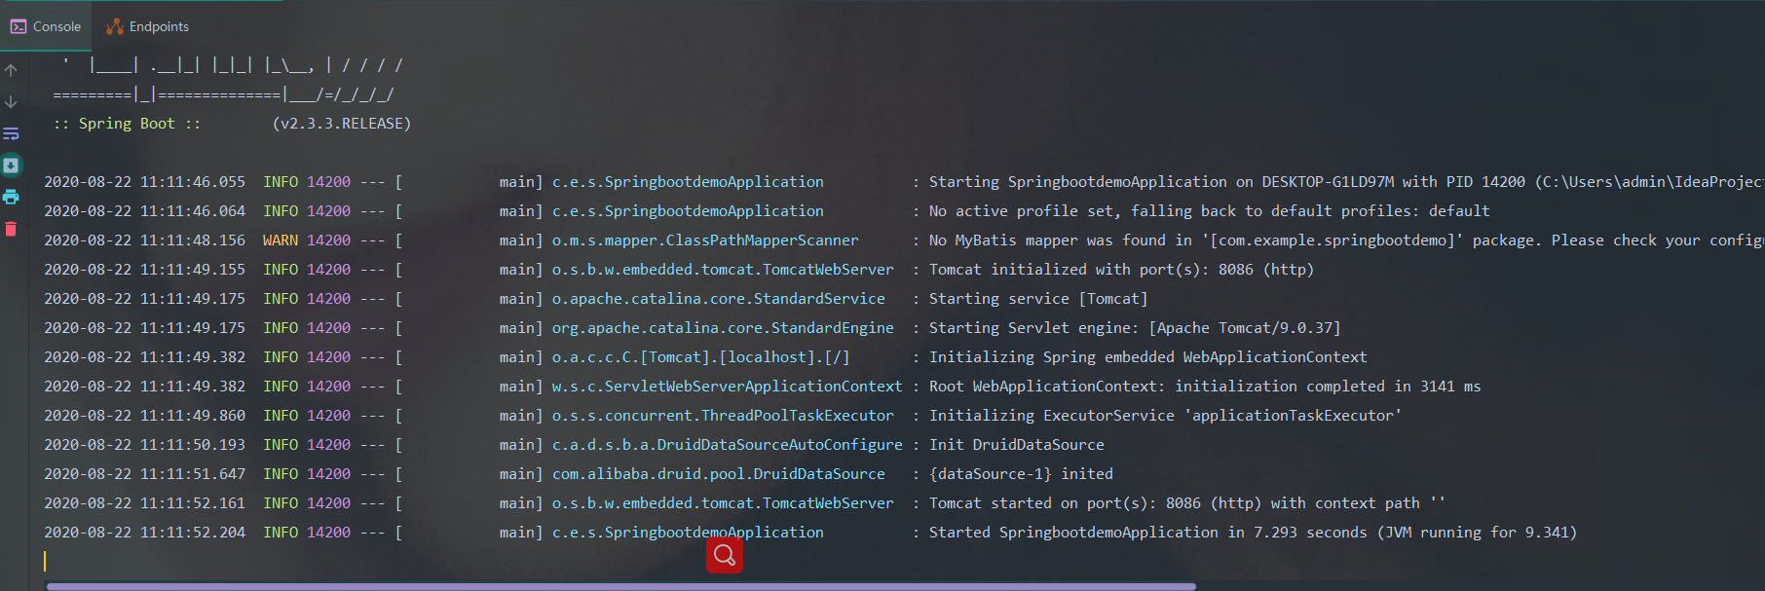Click 'Init DruidDataSource' message
The width and height of the screenshot is (1765, 591).
tap(1017, 445)
